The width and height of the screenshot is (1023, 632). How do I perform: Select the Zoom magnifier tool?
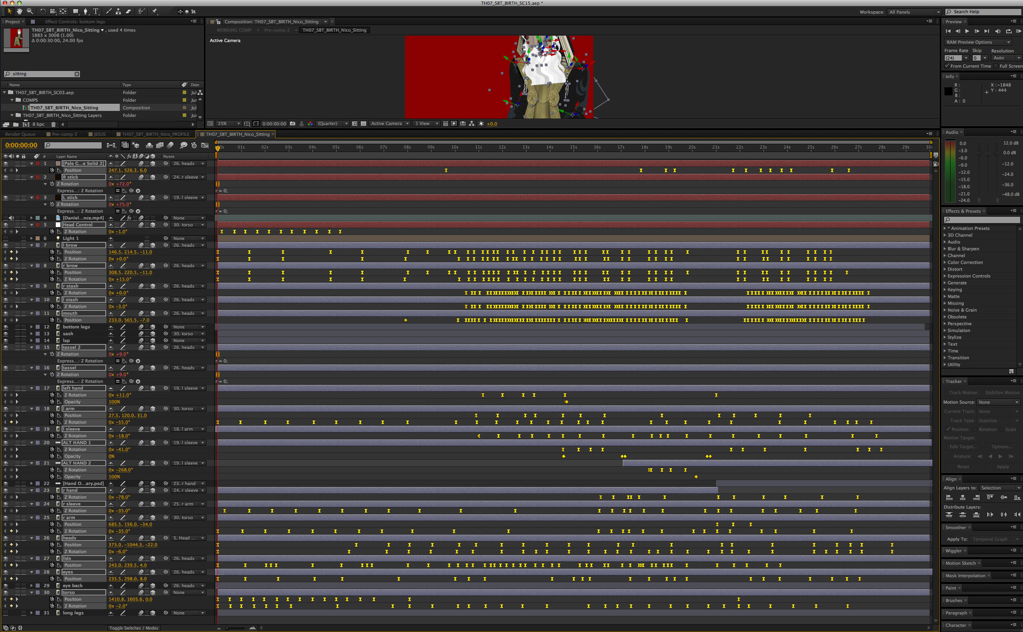click(30, 11)
